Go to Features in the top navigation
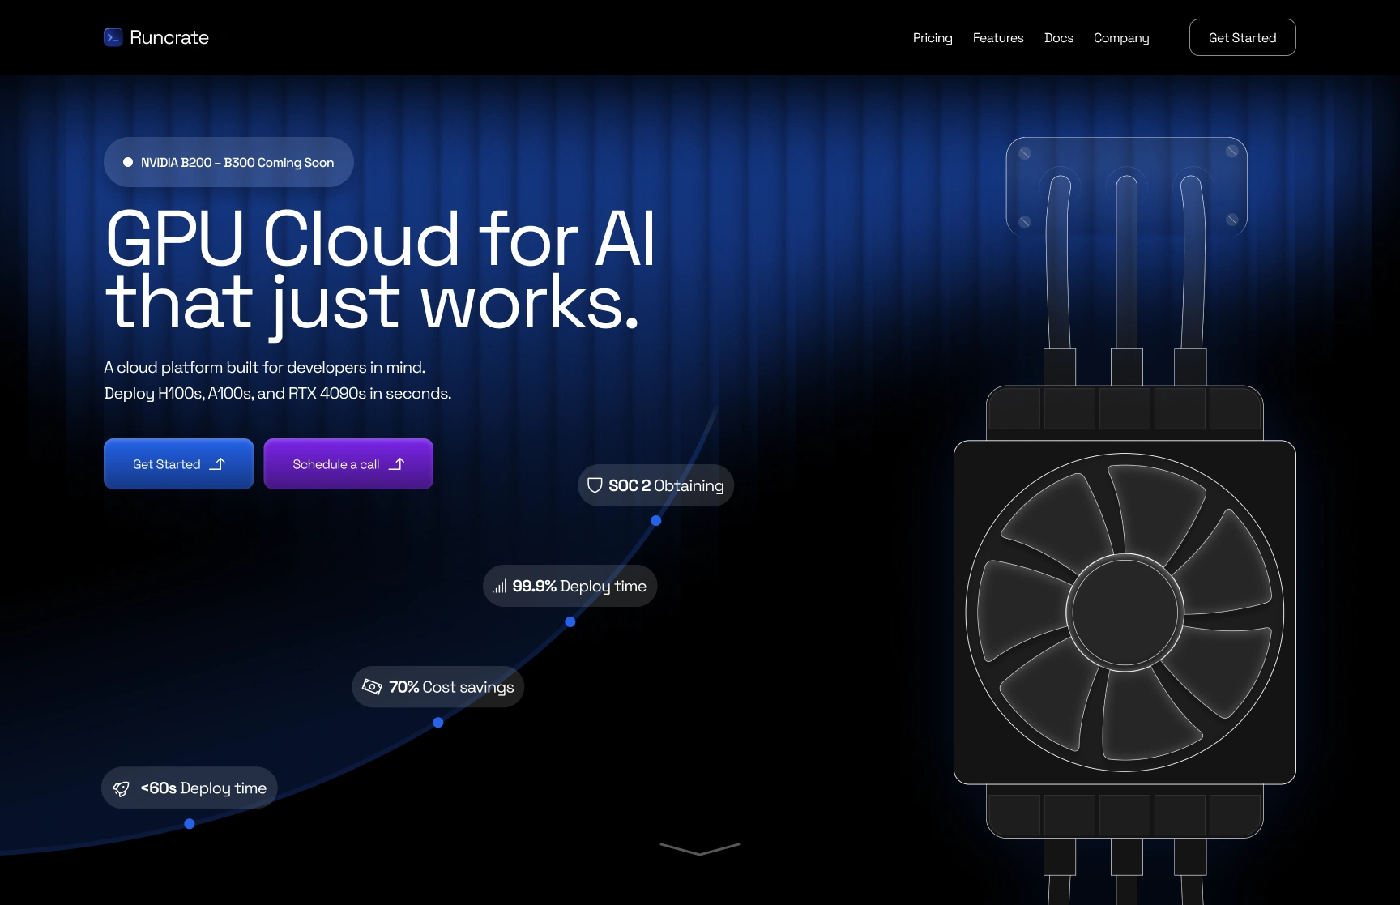The height and width of the screenshot is (905, 1400). 998,37
